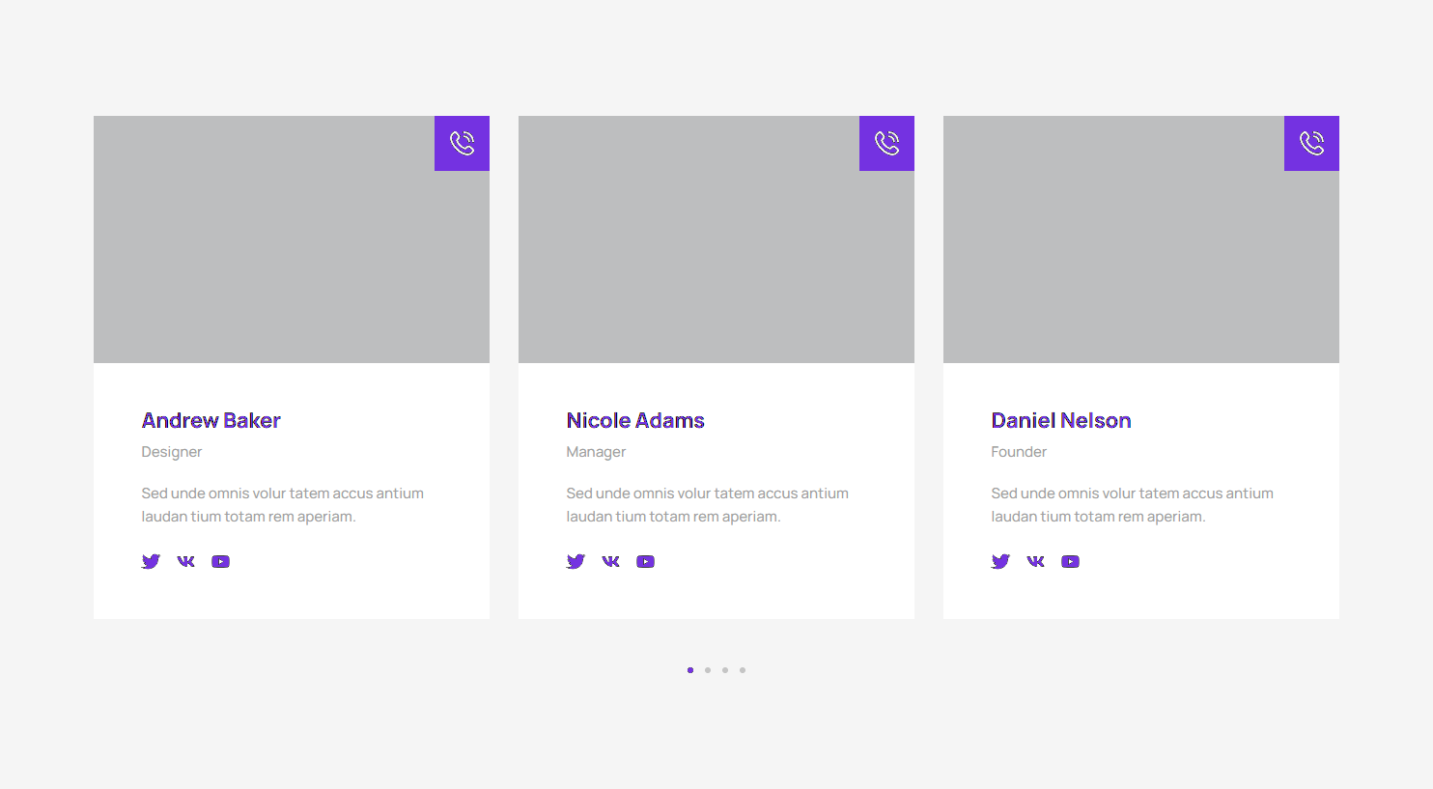The height and width of the screenshot is (789, 1433).
Task: Open Nicole Adams' Twitter icon
Action: point(576,561)
